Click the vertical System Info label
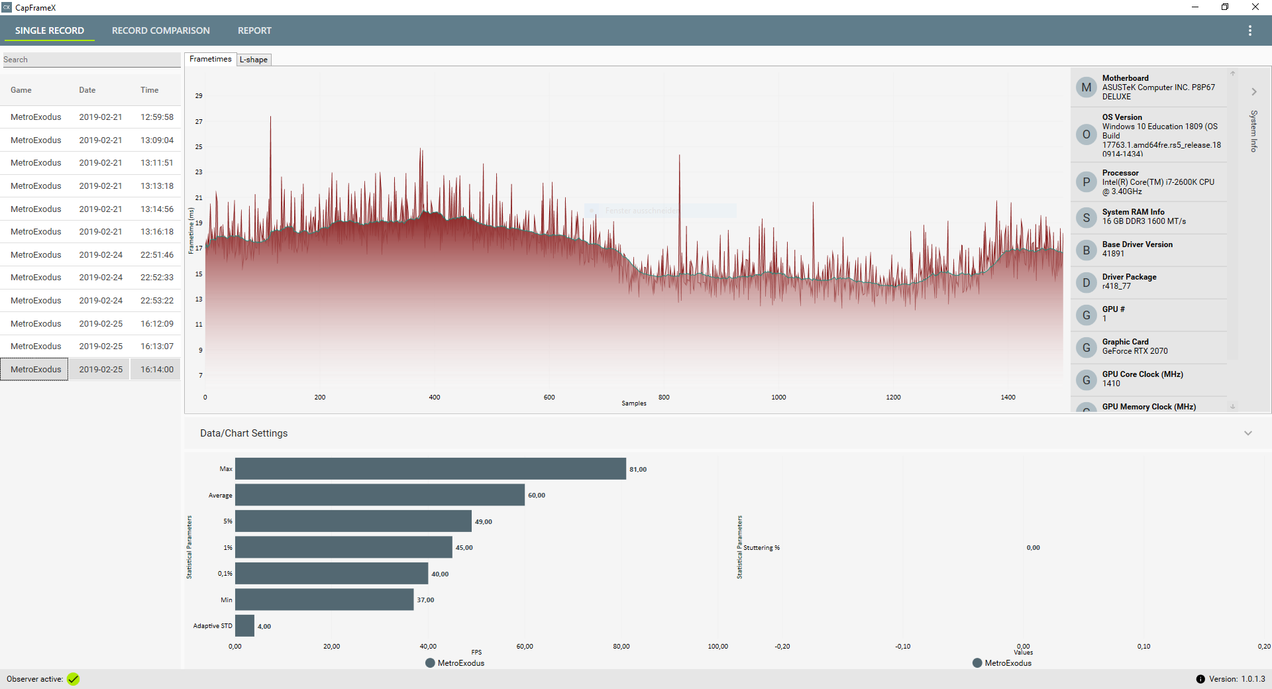Image resolution: width=1272 pixels, height=689 pixels. tap(1253, 131)
